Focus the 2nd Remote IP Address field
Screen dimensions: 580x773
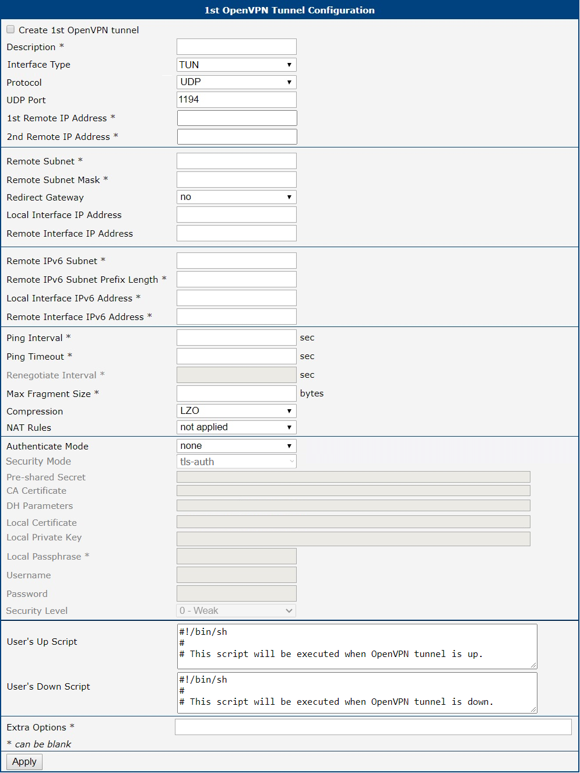point(237,136)
